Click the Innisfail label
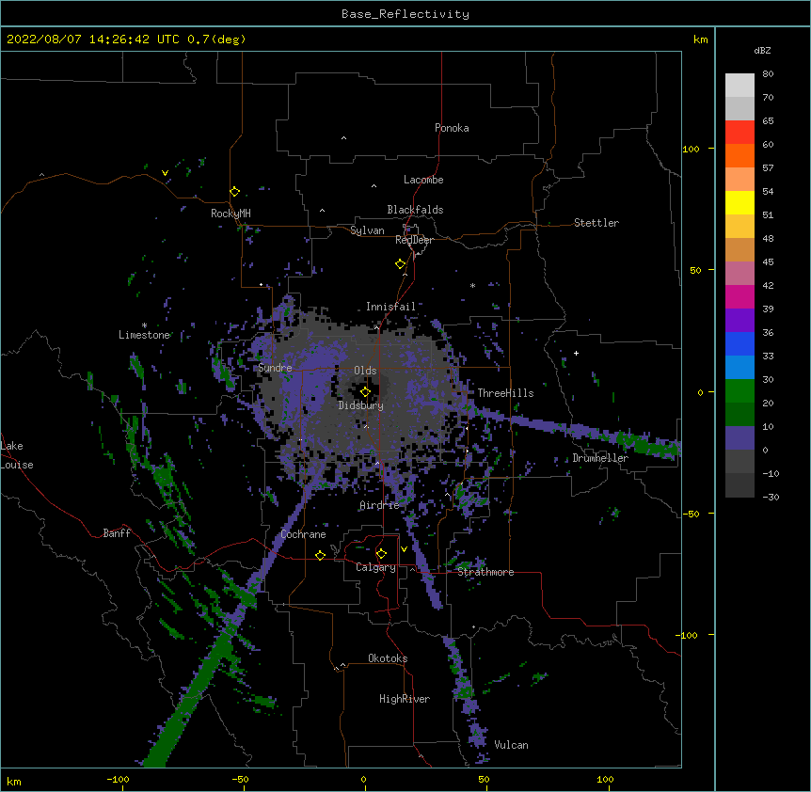The width and height of the screenshot is (811, 792). [x=391, y=307]
